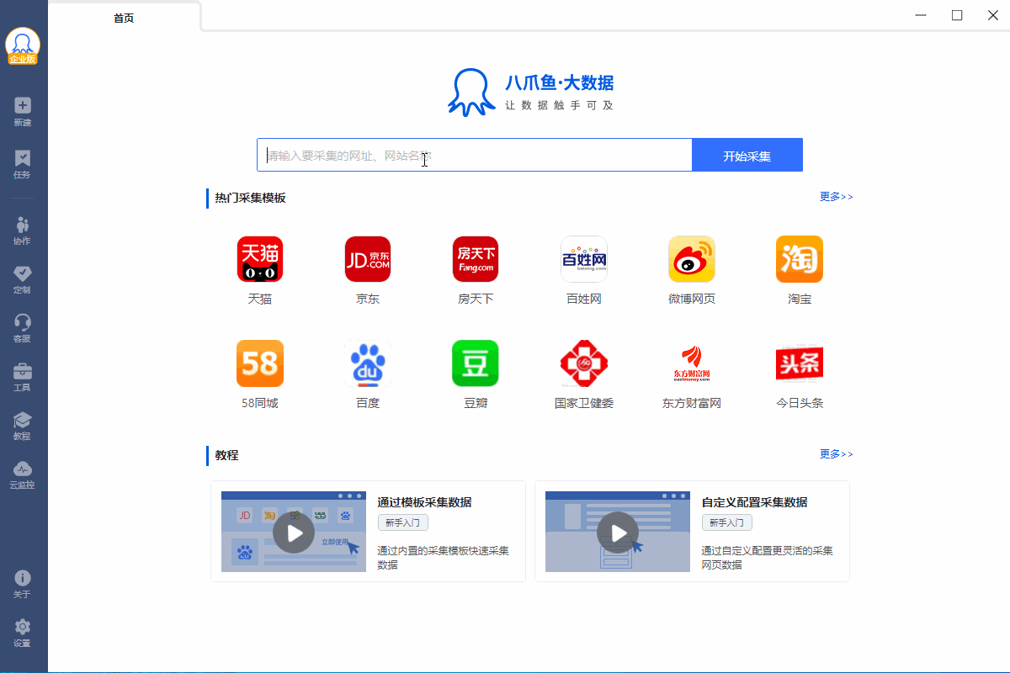Image resolution: width=1010 pixels, height=673 pixels.
Task: Open the 定制 customization sidebar icon
Action: click(x=23, y=273)
